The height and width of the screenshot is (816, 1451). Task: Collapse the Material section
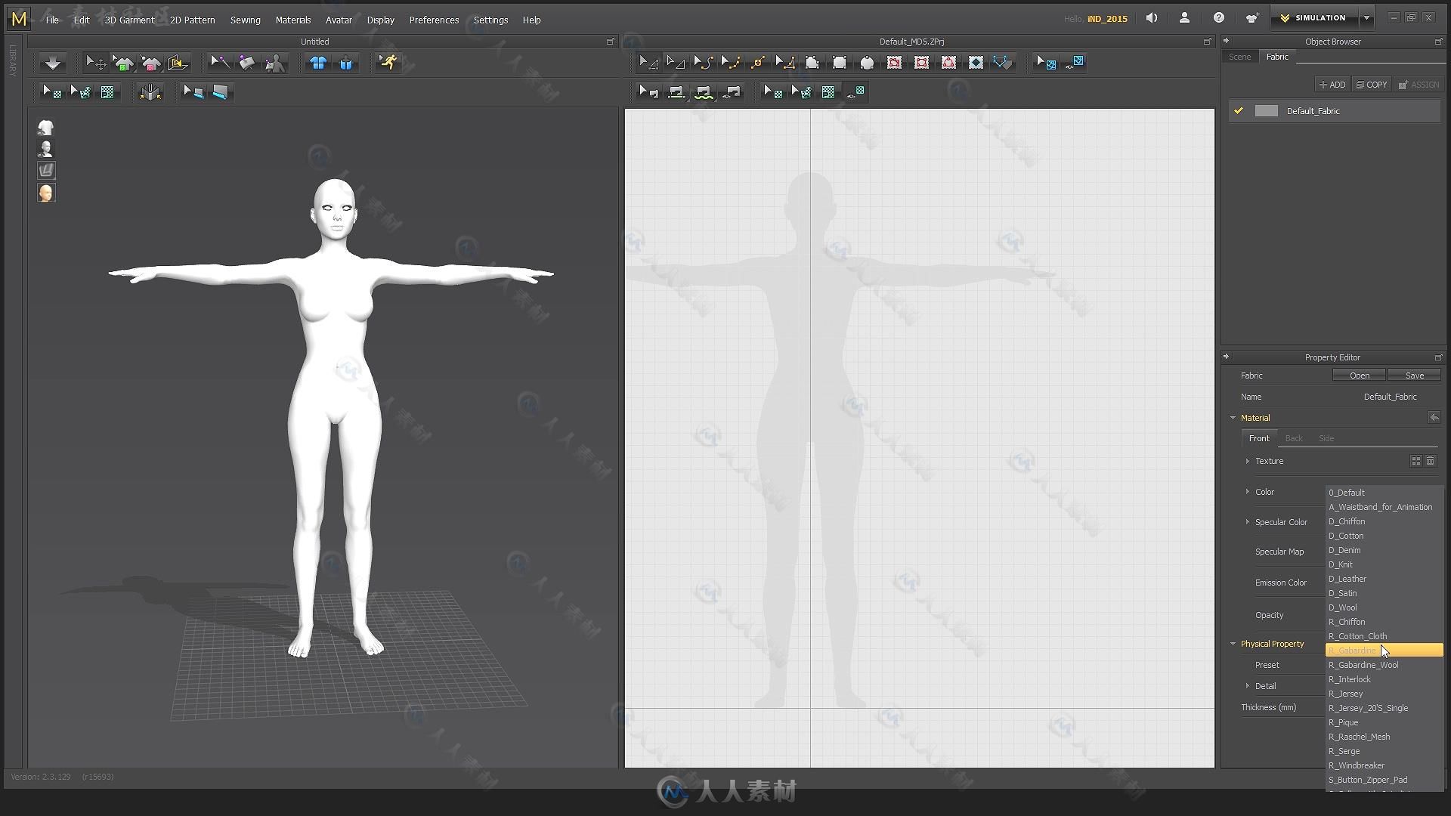coord(1233,418)
